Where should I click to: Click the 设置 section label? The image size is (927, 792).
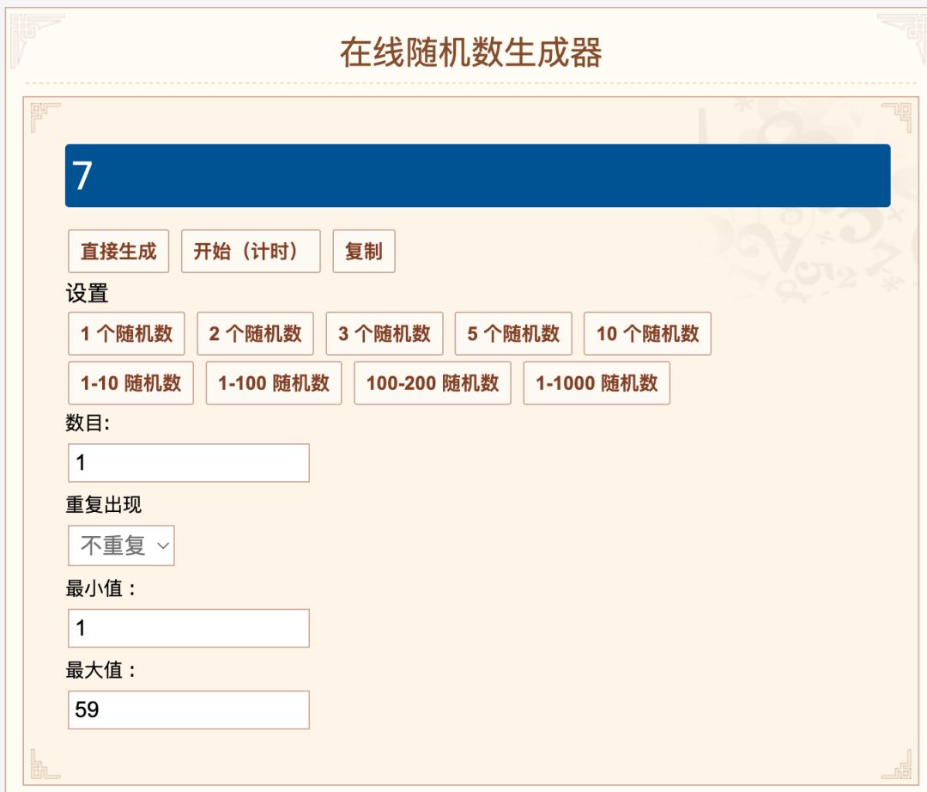[87, 293]
